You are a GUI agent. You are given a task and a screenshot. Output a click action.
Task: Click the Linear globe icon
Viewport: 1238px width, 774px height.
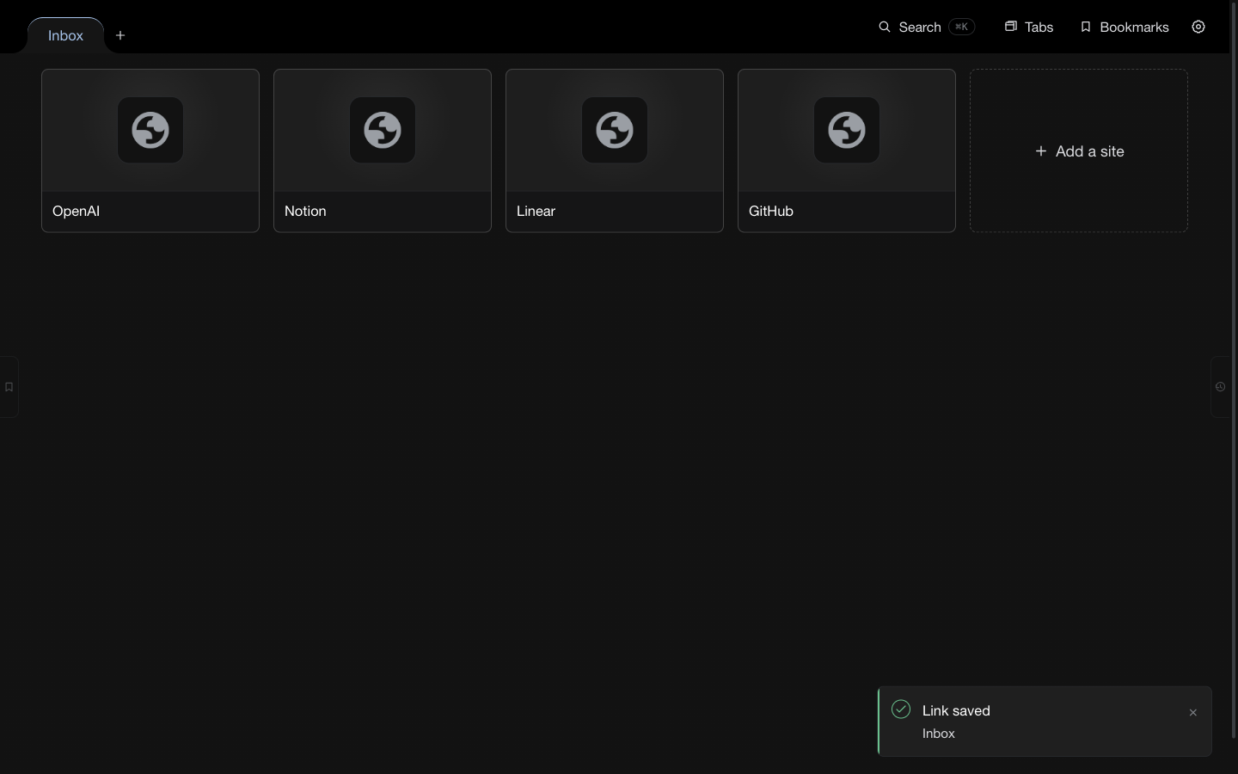[x=615, y=130]
